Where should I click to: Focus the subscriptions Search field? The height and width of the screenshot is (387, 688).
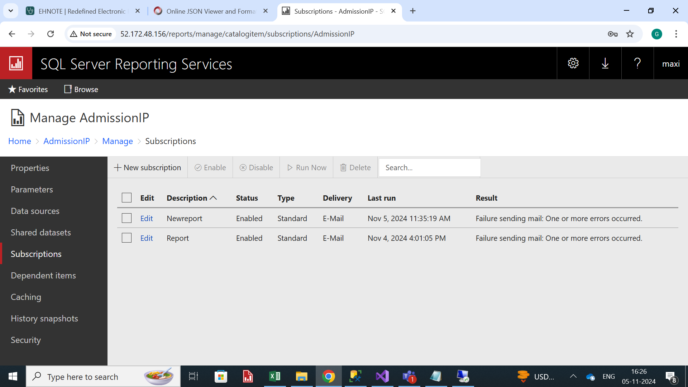pyautogui.click(x=430, y=167)
